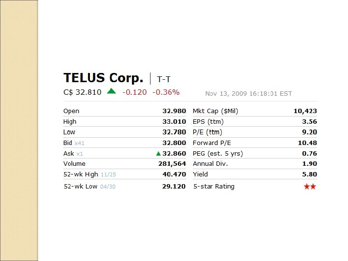Click the Volume value 281,564
The image size is (348, 261).
point(172,164)
